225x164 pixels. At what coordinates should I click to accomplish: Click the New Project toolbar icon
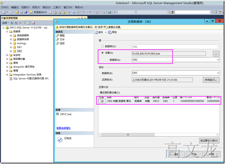4,12
